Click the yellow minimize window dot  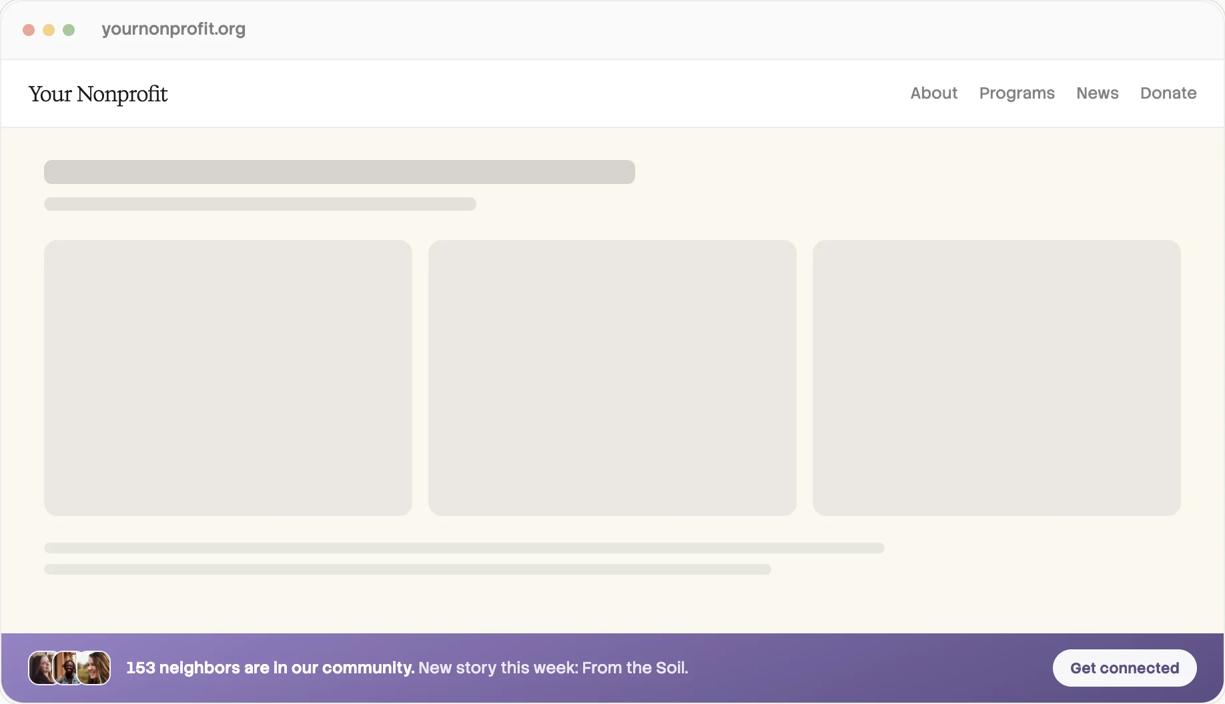click(x=49, y=30)
